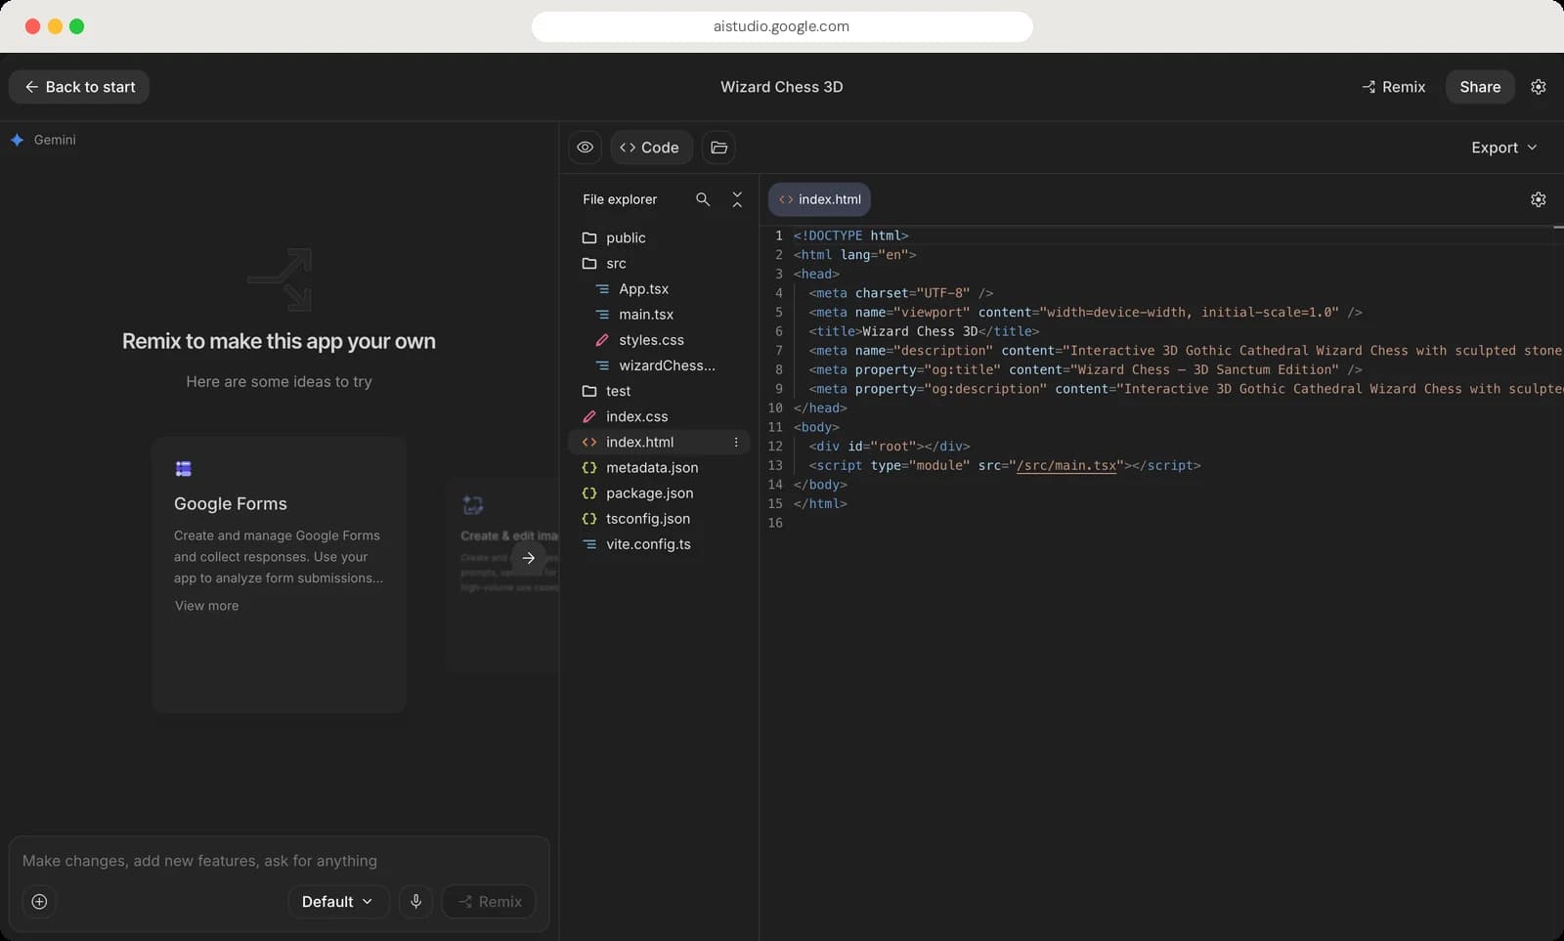This screenshot has width=1564, height=941.
Task: Open editor settings gear icon
Action: click(x=1538, y=199)
